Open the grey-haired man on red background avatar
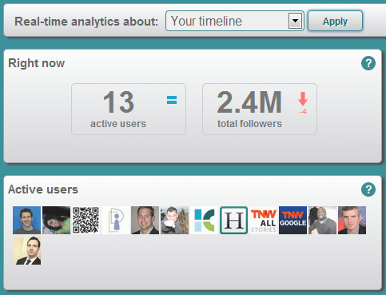Viewport: 386px width, 295px height. (x=352, y=220)
